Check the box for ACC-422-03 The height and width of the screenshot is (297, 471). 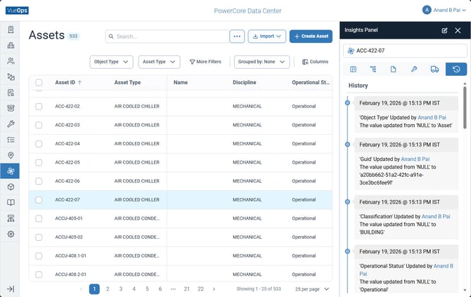pos(39,125)
